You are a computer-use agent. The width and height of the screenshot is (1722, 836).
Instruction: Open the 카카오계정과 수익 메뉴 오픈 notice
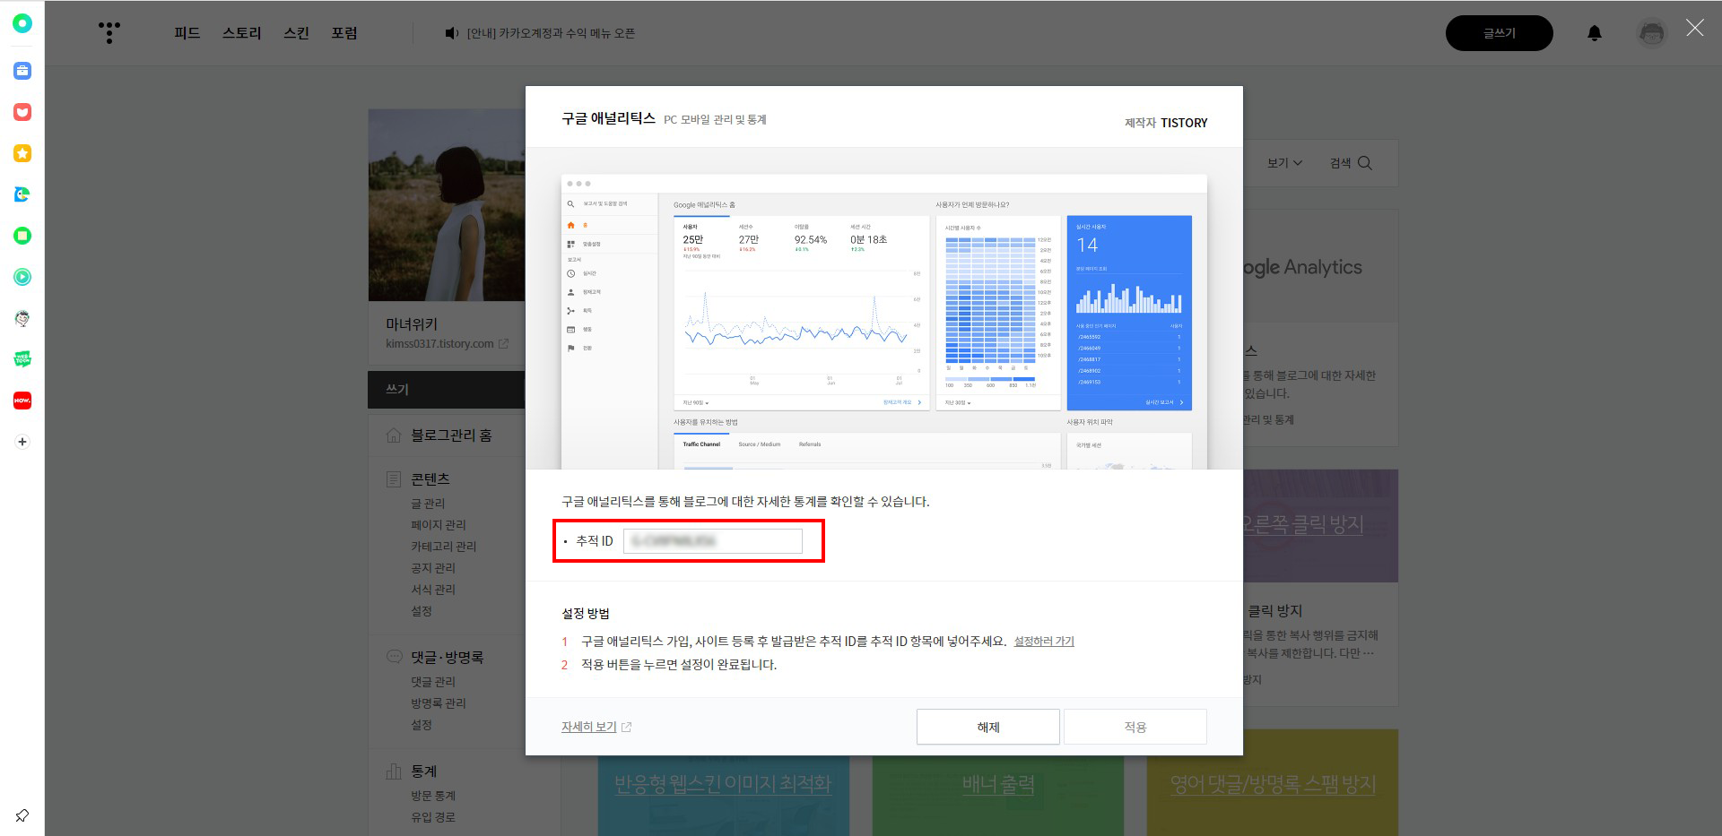[551, 33]
